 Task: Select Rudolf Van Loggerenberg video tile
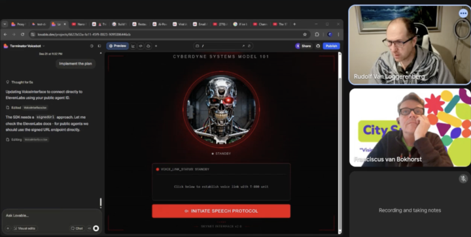410,45
